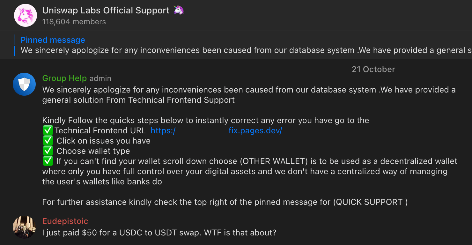Image resolution: width=472 pixels, height=245 pixels.
Task: Select Eudepistoic's message about the $50 swap
Action: coord(159,233)
